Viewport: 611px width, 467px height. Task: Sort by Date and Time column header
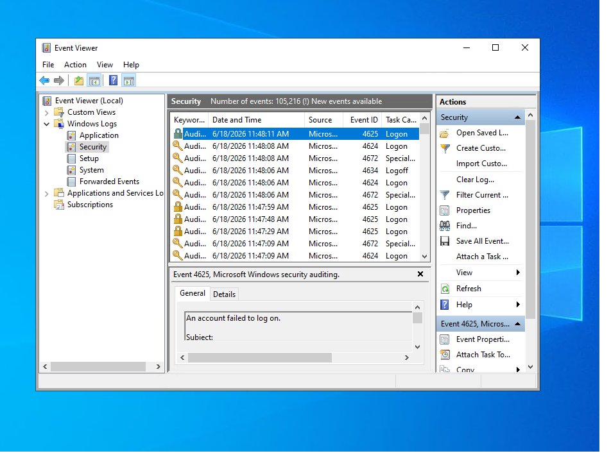257,120
